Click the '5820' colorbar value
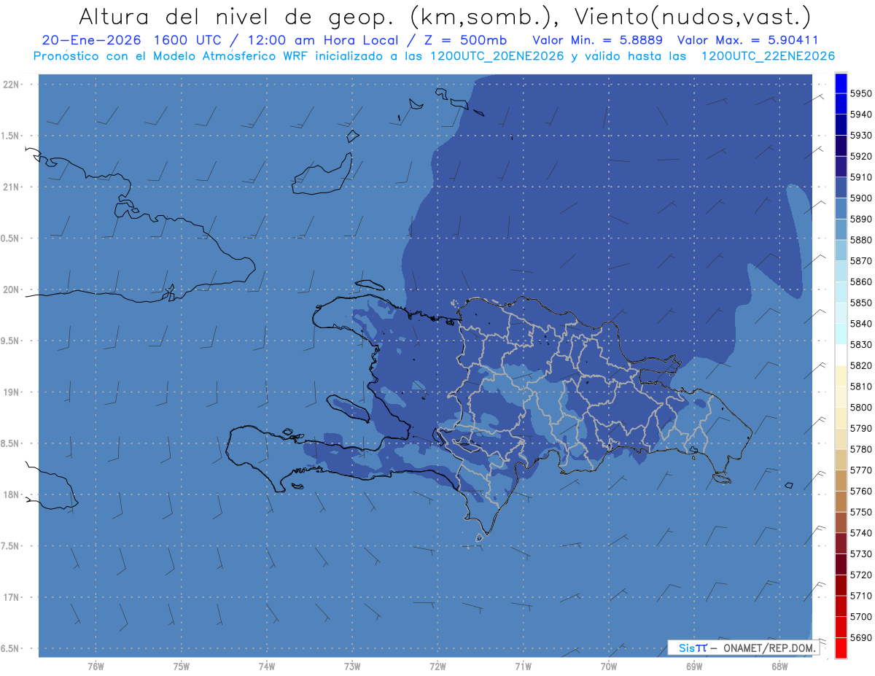Viewport: 875px width, 676px height. coord(861,365)
